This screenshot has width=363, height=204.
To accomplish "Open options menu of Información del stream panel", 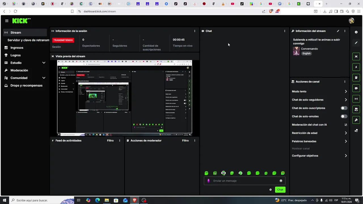I will (x=345, y=31).
